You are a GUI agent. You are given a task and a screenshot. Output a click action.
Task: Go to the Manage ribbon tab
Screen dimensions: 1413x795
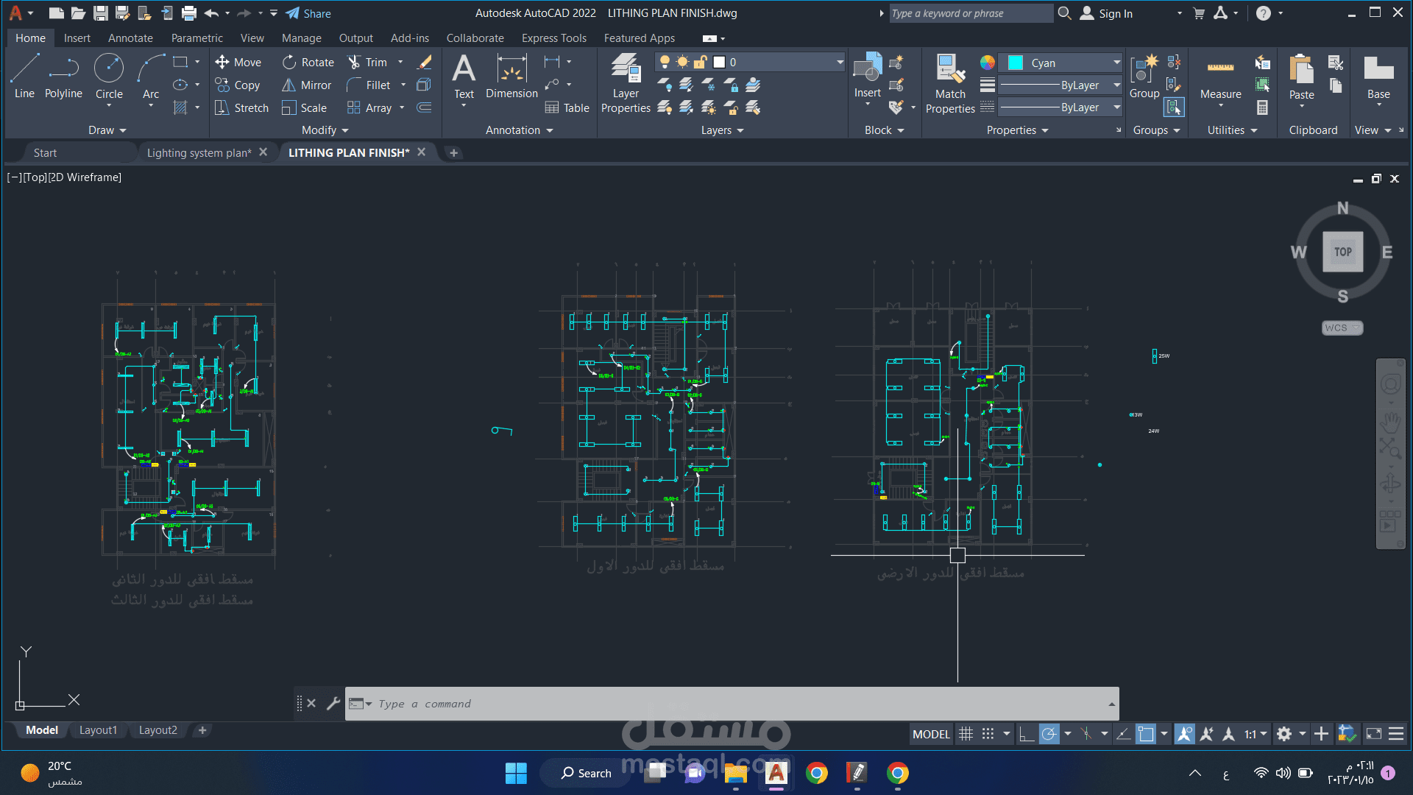tap(302, 38)
